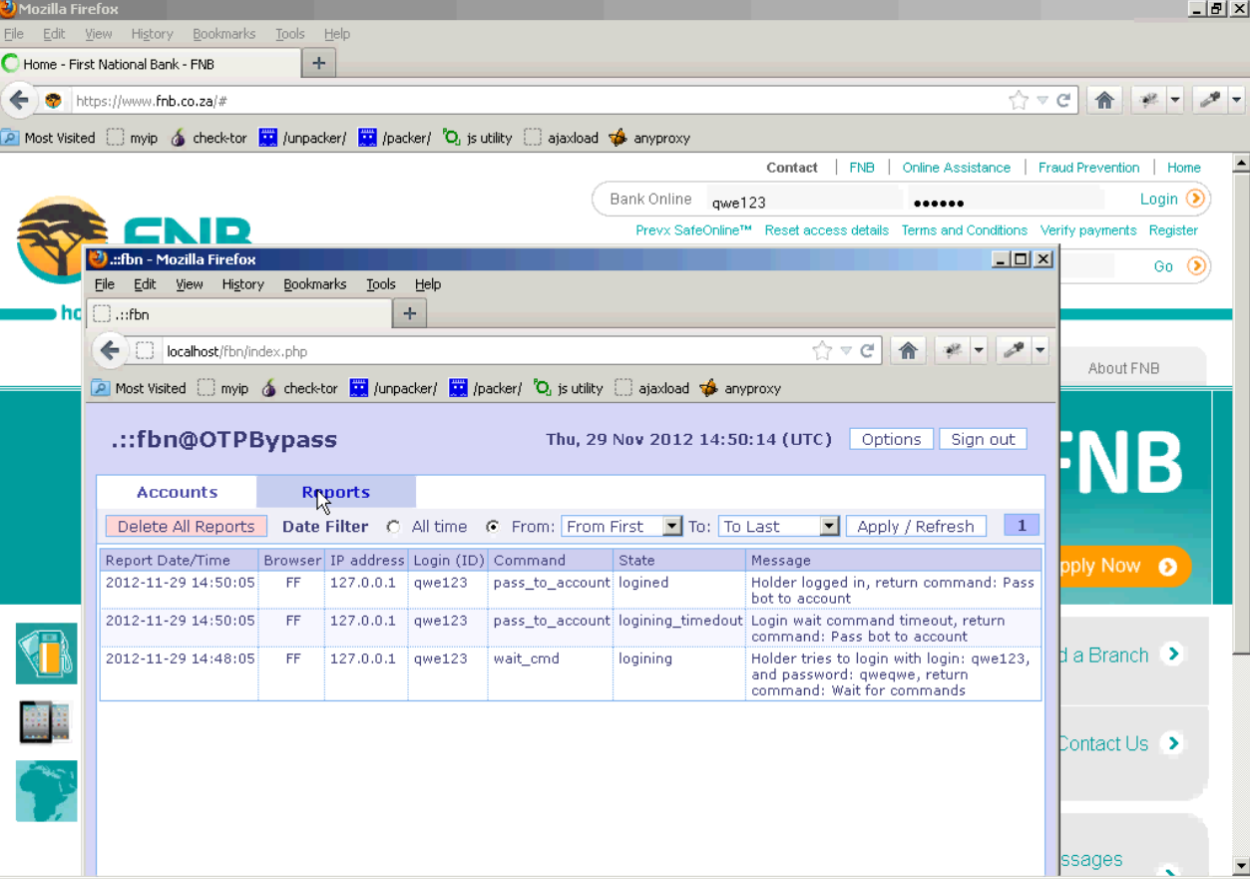The height and width of the screenshot is (879, 1250).
Task: Click 2012-11-29 14:48:05 report date cell
Action: pos(180,673)
